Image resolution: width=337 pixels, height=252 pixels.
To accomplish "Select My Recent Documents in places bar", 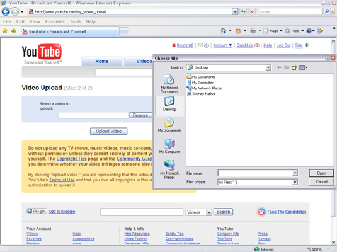I will pos(169,84).
